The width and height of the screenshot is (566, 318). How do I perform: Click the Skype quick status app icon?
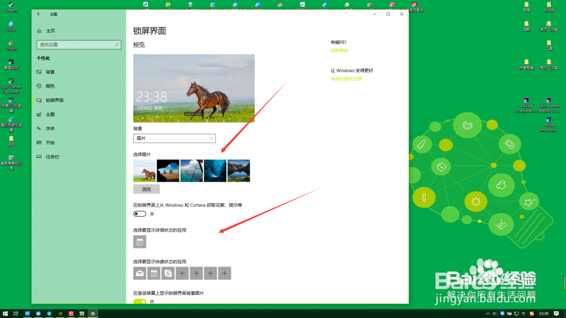(x=168, y=273)
